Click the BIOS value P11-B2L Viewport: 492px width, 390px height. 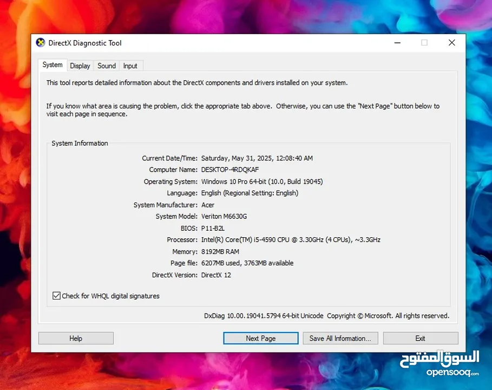(x=213, y=228)
